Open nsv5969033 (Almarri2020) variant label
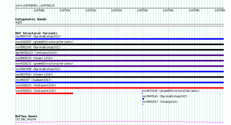 34,58
